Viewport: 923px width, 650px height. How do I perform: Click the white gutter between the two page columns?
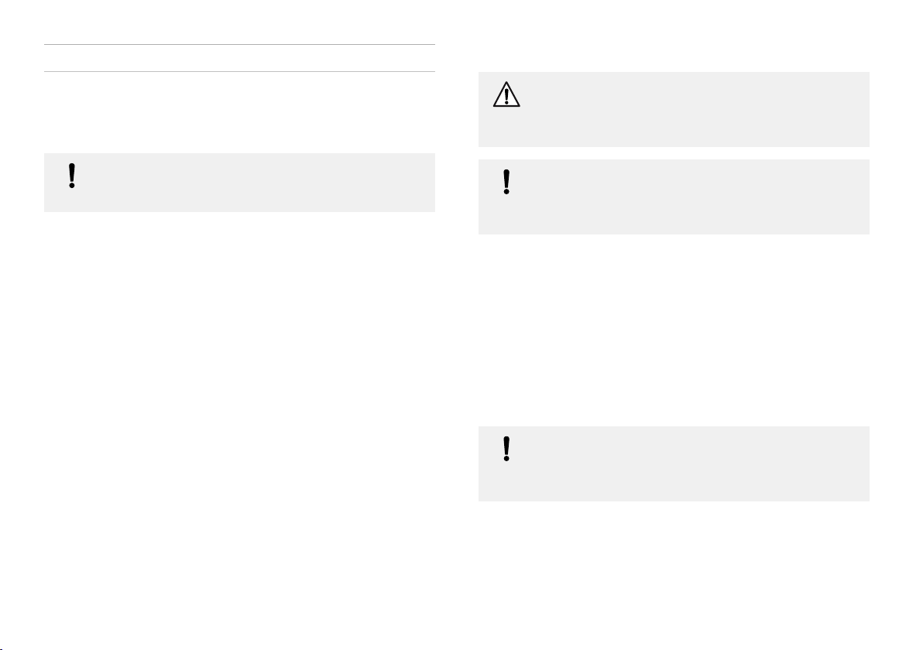click(x=457, y=323)
